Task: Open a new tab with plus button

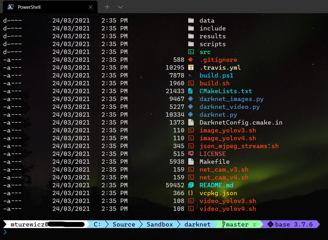Action: click(x=107, y=7)
